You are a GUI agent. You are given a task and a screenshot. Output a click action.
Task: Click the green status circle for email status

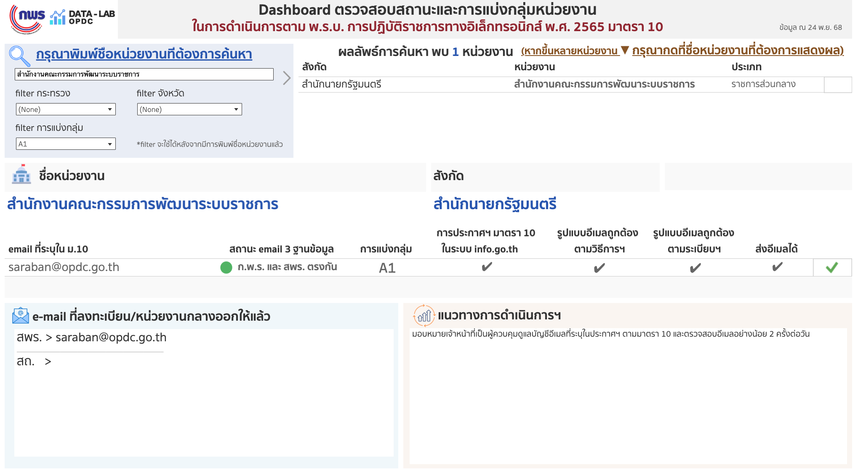(226, 268)
